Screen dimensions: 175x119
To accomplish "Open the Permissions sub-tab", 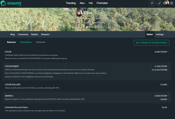I will (x=26, y=42).
